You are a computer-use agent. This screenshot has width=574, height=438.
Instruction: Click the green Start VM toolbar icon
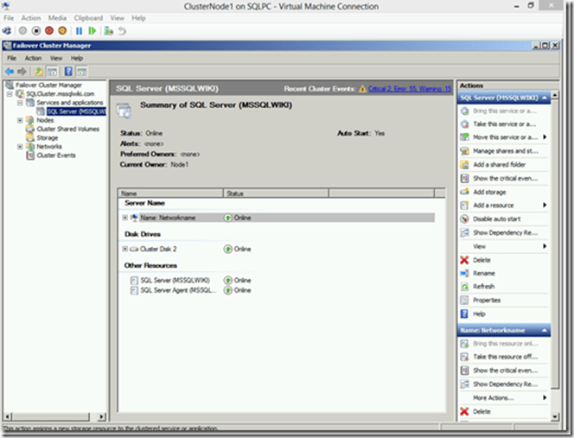pyautogui.click(x=91, y=30)
